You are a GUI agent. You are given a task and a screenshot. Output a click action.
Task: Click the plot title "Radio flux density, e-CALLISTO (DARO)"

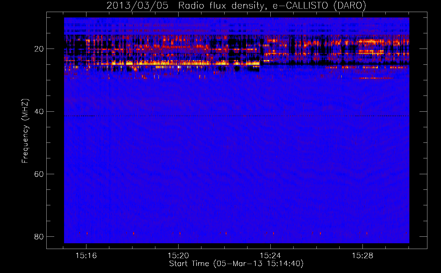(272, 6)
